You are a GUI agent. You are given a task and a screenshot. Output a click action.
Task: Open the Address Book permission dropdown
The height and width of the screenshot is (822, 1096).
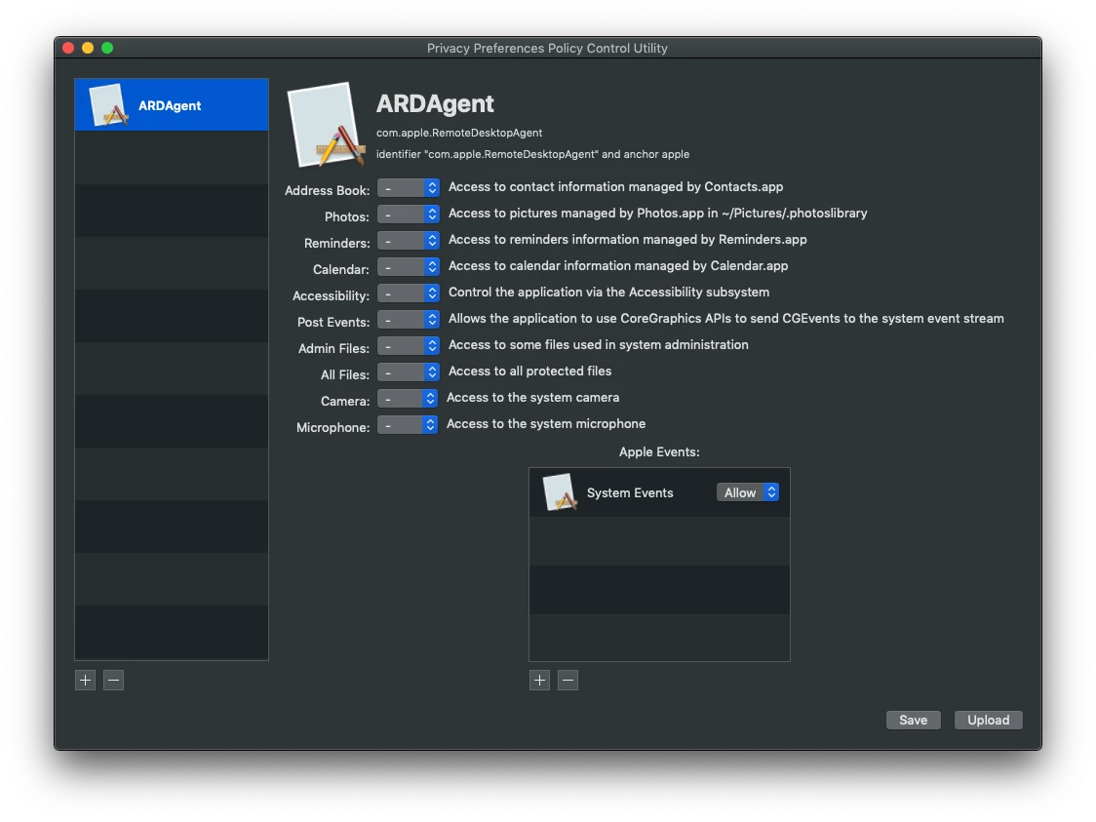click(409, 188)
